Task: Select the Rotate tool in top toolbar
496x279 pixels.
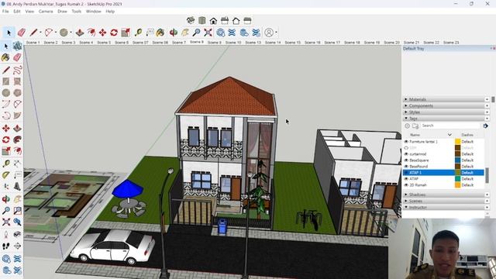Action: [114, 33]
